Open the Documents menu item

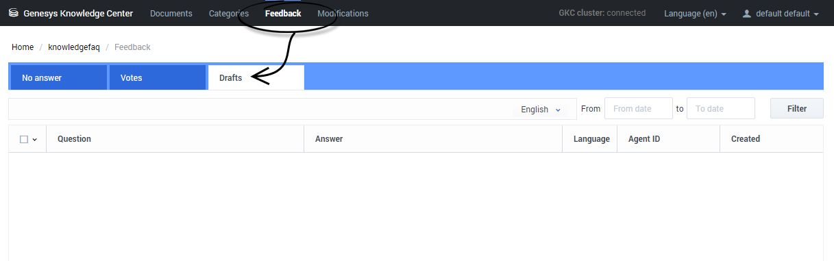click(x=171, y=13)
